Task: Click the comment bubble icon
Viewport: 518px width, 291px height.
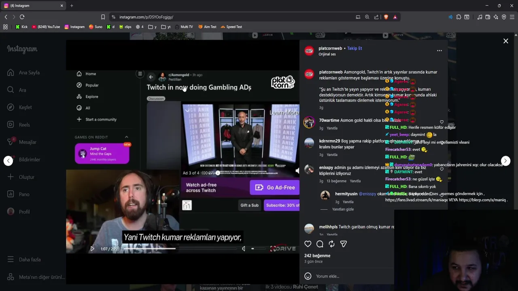Action: (320, 244)
